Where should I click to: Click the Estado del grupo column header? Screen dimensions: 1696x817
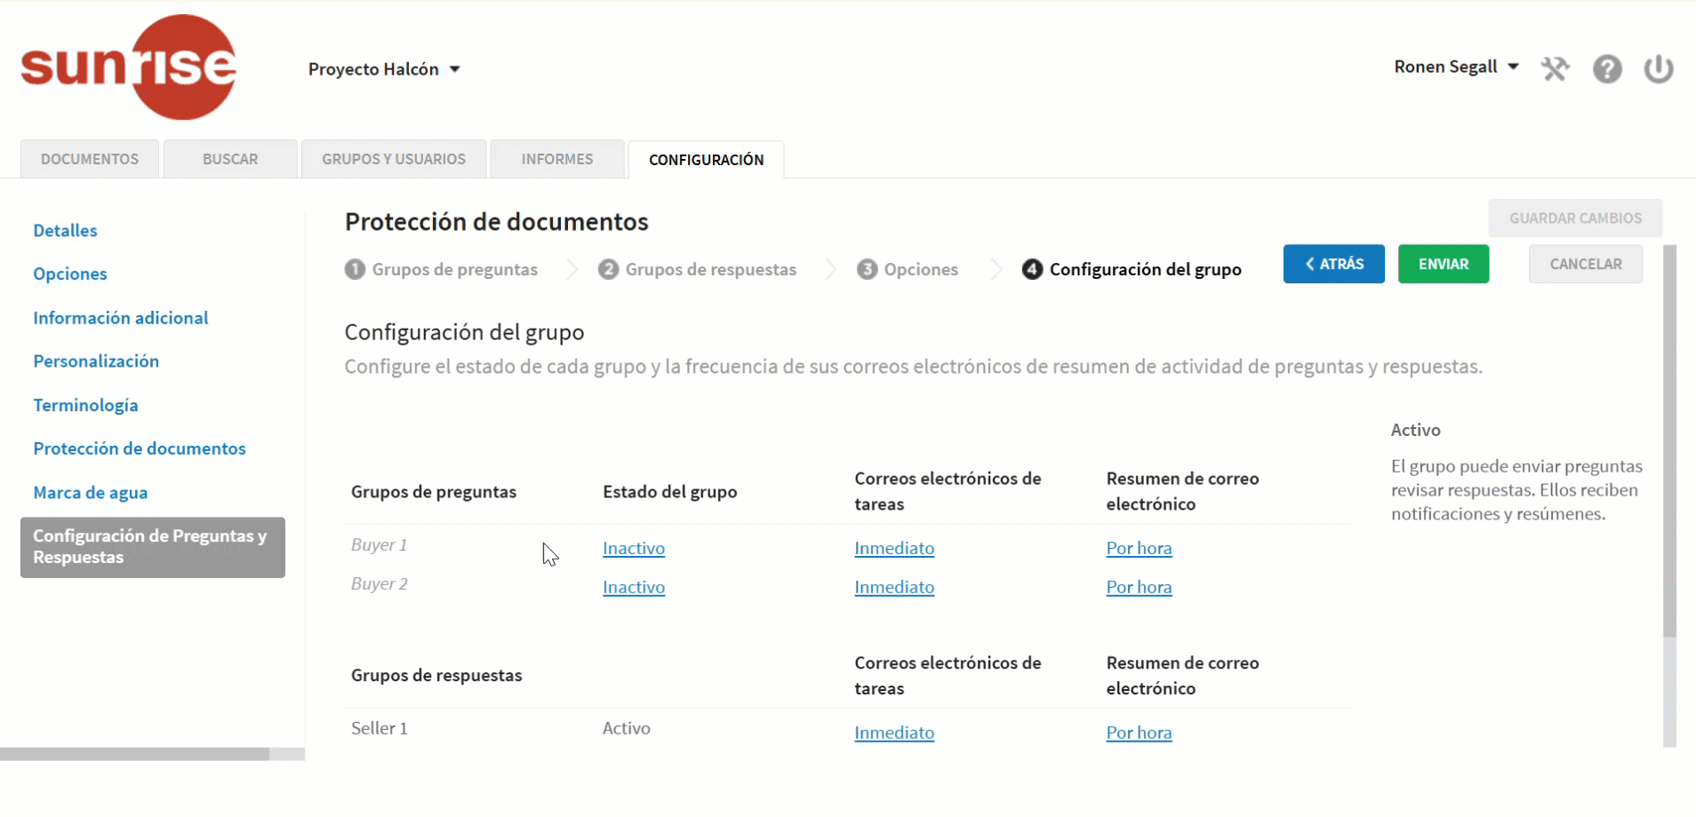[670, 492]
